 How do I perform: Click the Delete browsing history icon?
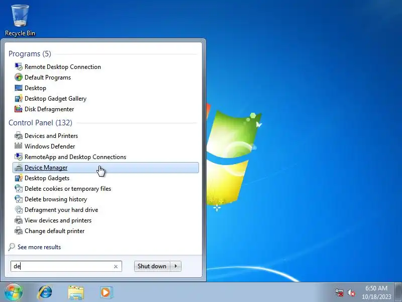pos(19,199)
